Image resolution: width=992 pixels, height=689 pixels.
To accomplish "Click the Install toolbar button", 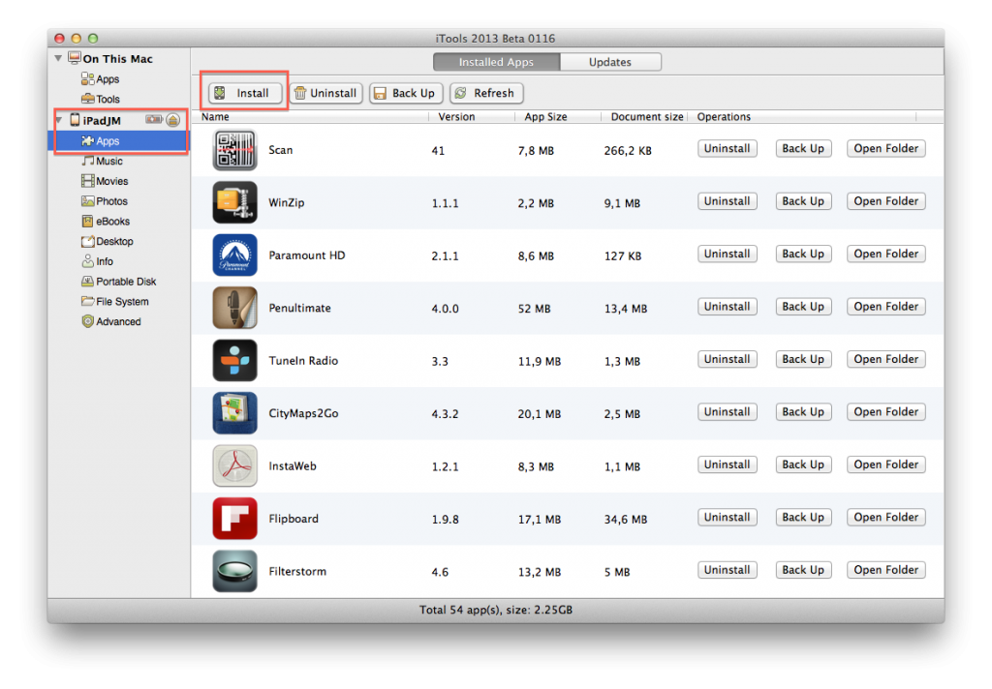I will click(x=245, y=93).
